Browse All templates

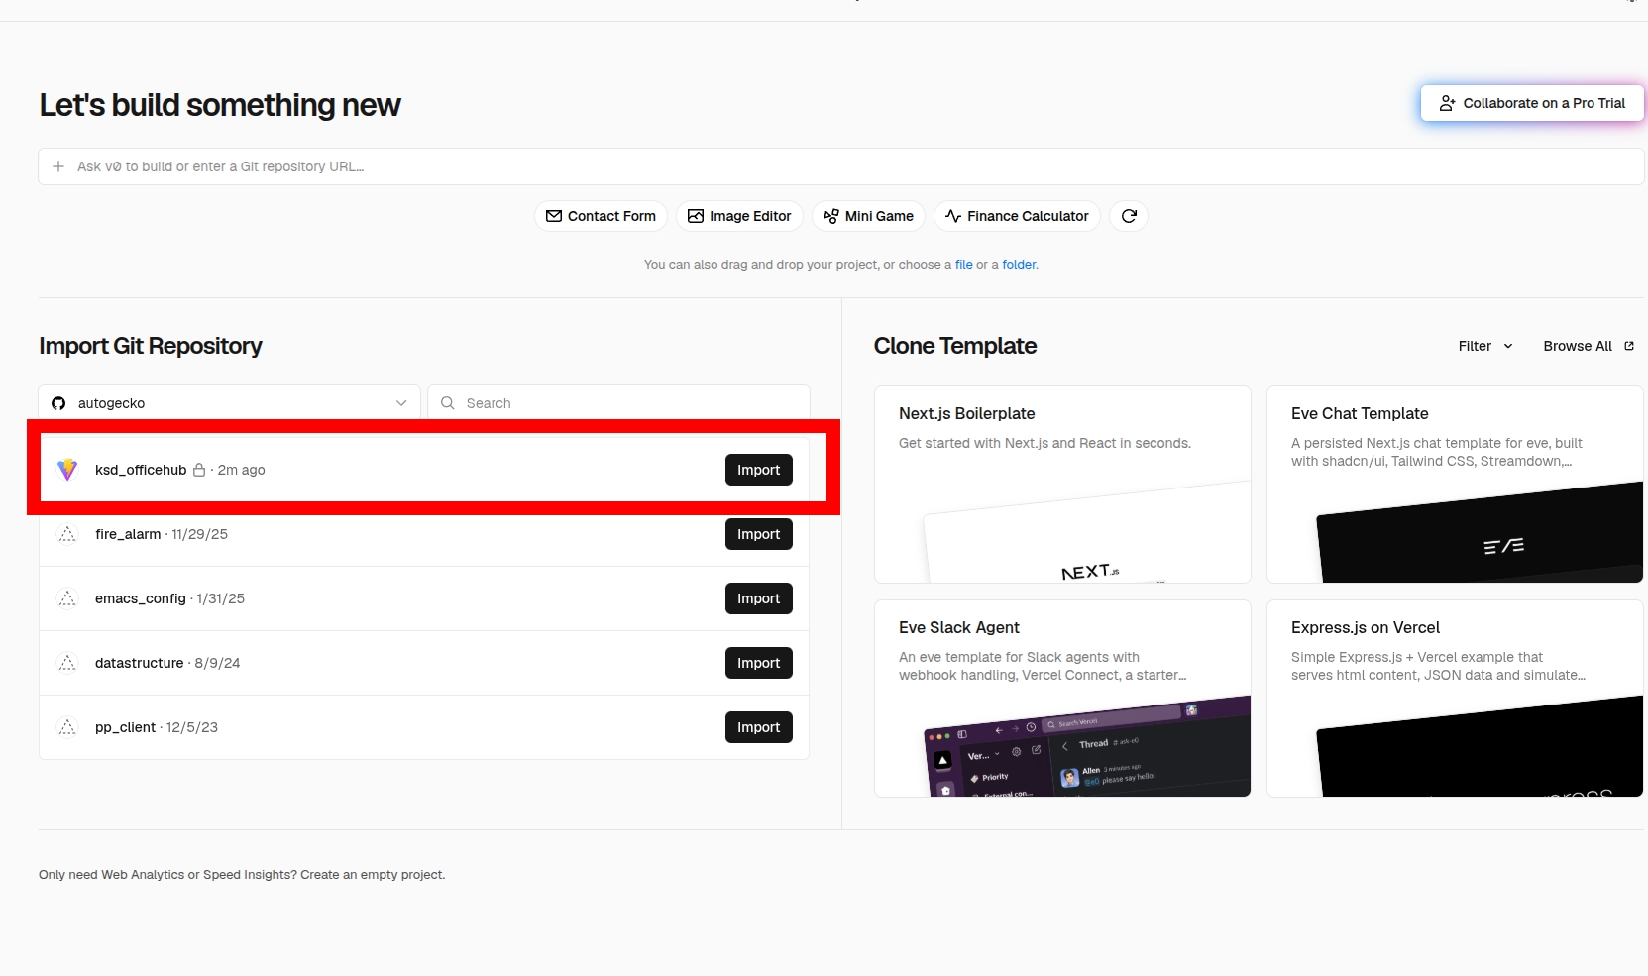1589,346
